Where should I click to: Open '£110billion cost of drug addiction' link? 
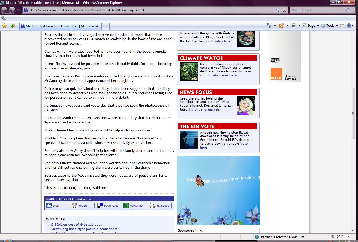[77, 225]
